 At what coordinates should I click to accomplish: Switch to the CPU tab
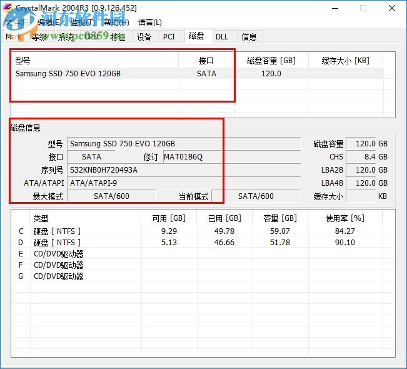(91, 37)
